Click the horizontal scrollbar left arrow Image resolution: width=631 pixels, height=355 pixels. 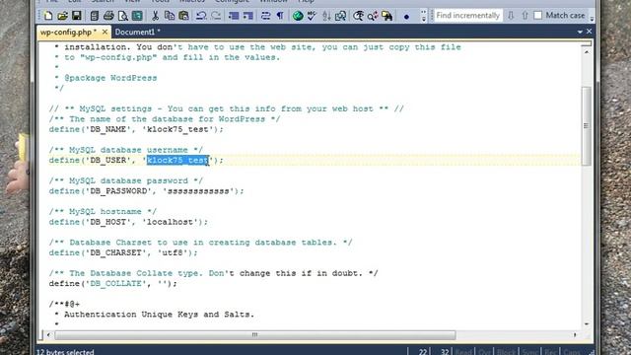point(48,334)
